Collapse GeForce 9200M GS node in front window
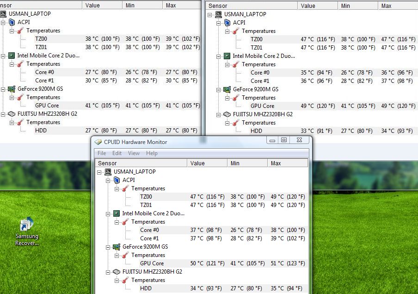Viewport: 418px width, 294px height. [x=108, y=247]
